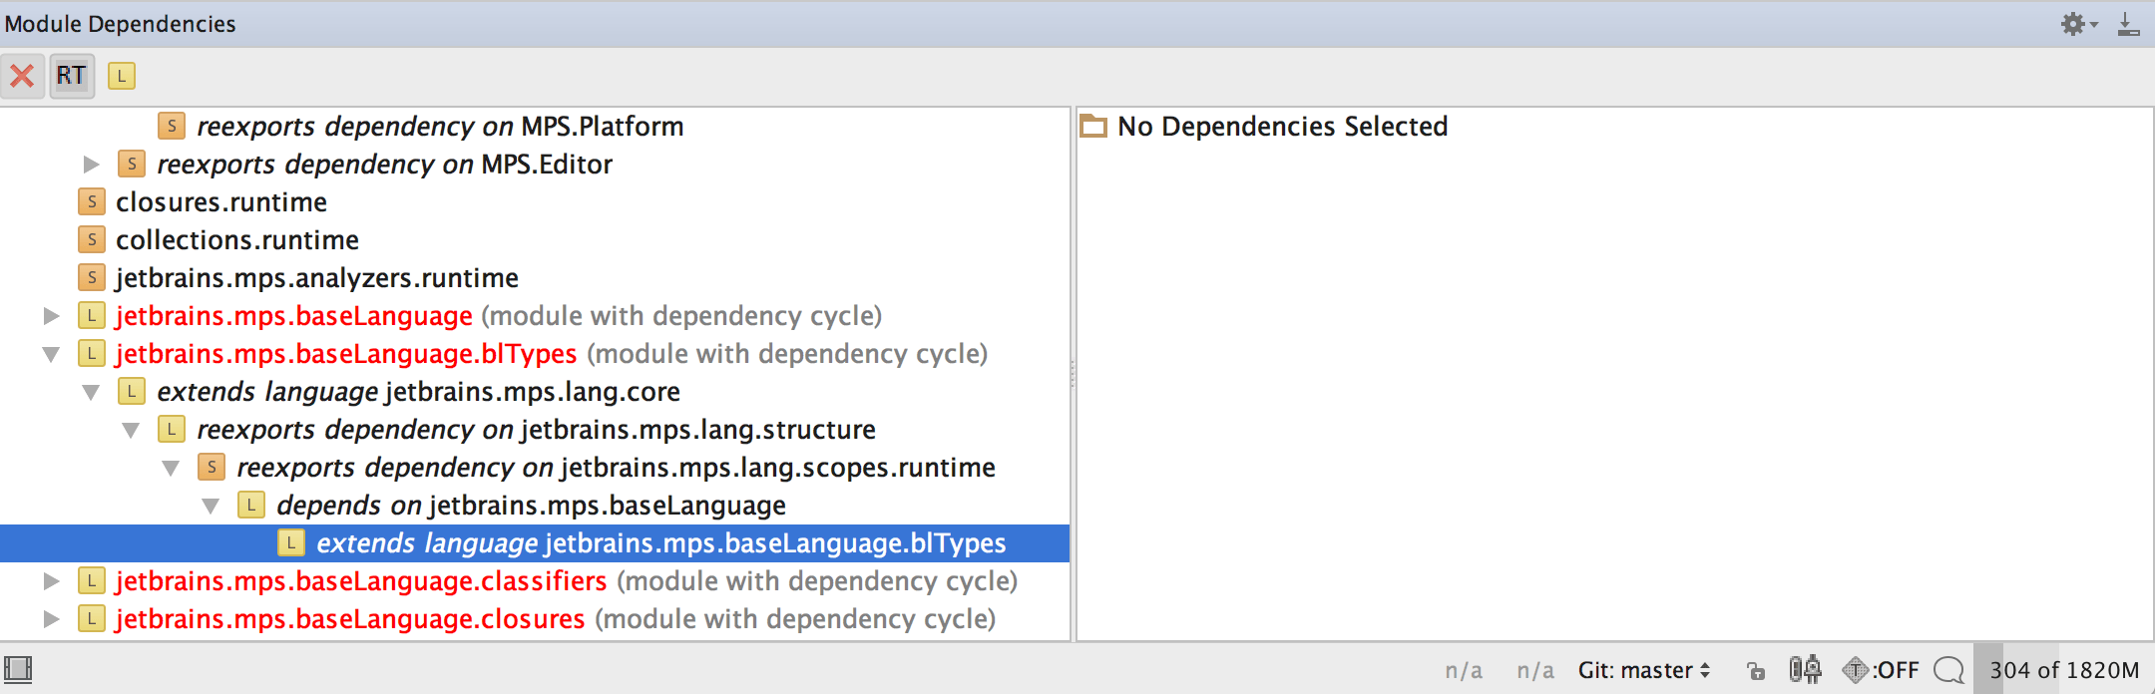Image resolution: width=2155 pixels, height=694 pixels.
Task: Click the speech bubble notifications icon
Action: (1947, 670)
